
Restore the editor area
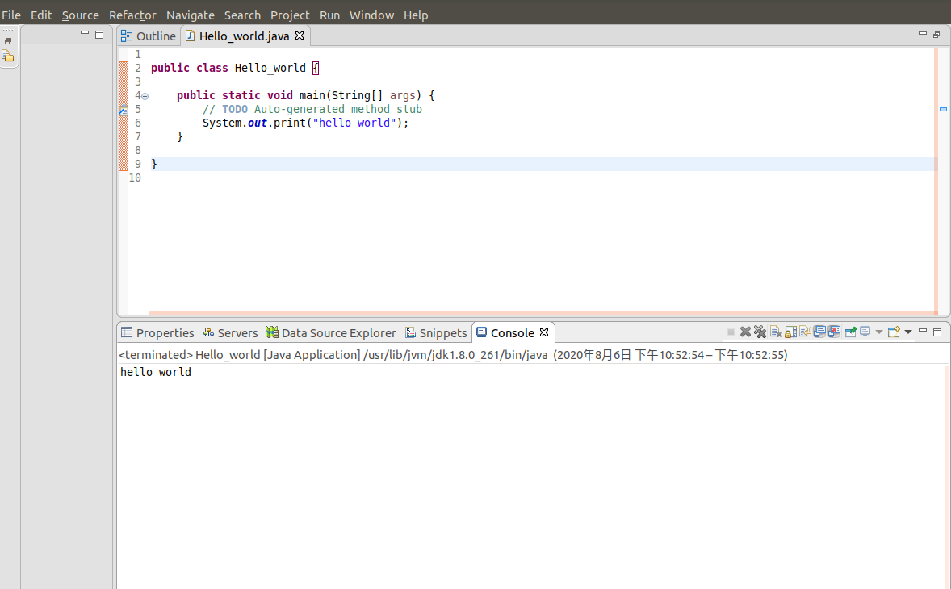936,35
